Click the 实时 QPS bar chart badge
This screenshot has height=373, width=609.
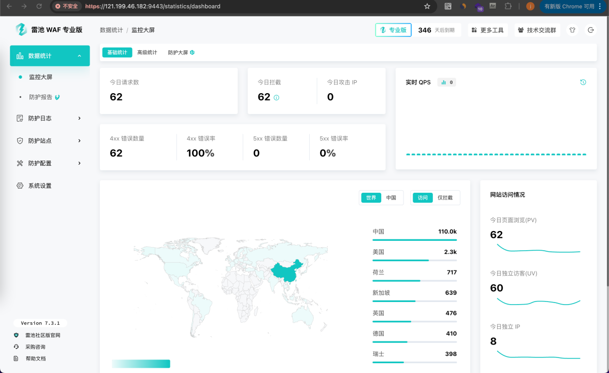446,82
